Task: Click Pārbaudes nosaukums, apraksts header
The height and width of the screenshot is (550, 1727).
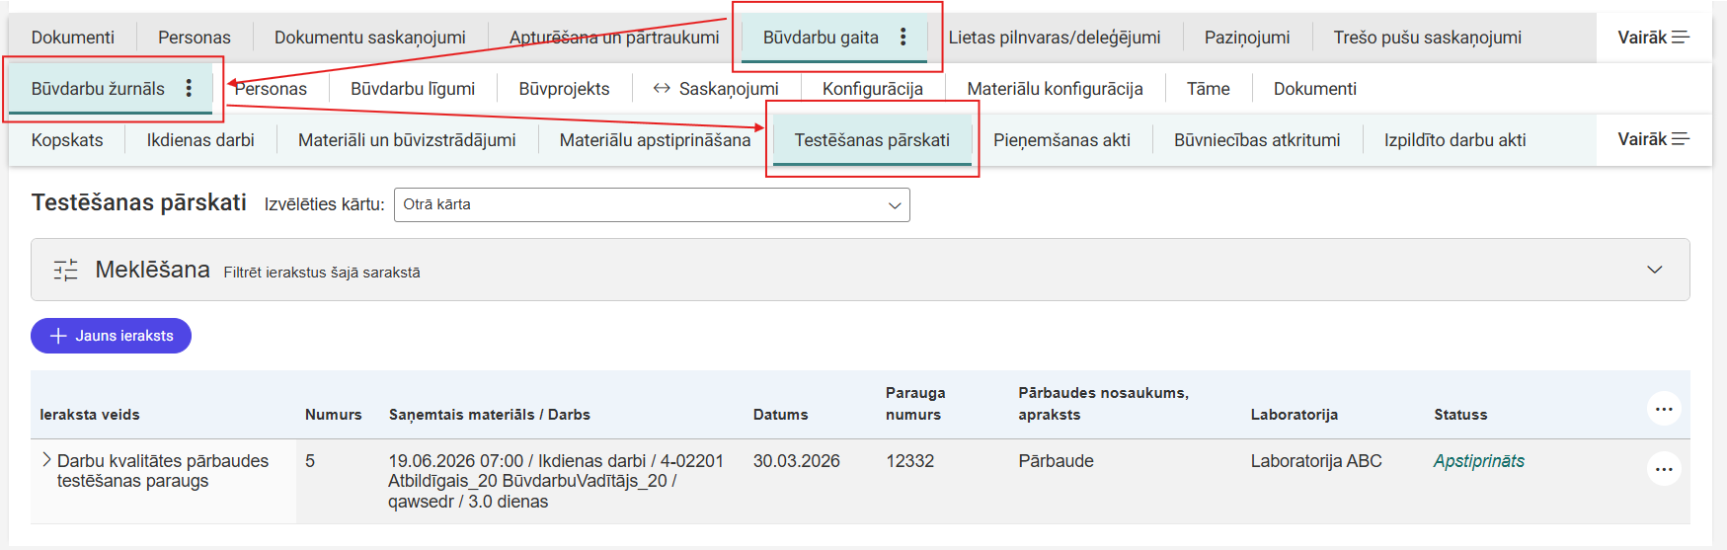Action: coord(1104,404)
